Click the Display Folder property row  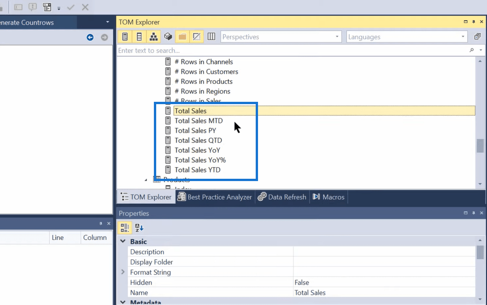tap(302, 262)
